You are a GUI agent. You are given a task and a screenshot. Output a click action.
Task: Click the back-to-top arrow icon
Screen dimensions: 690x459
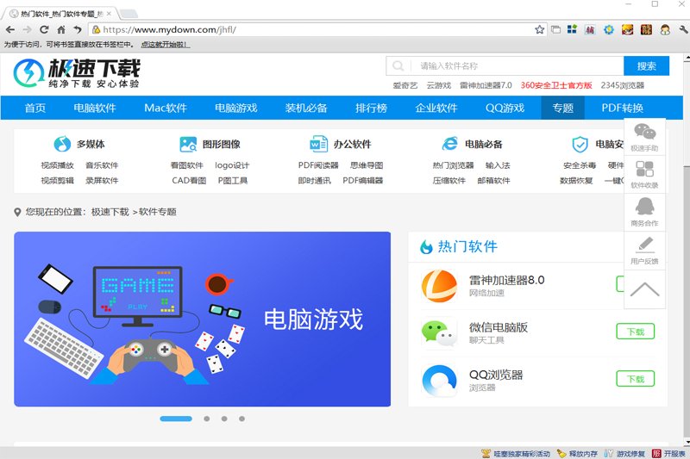click(x=644, y=289)
